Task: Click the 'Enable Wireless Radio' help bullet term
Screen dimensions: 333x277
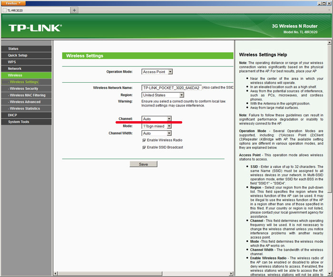Action: 268,258
